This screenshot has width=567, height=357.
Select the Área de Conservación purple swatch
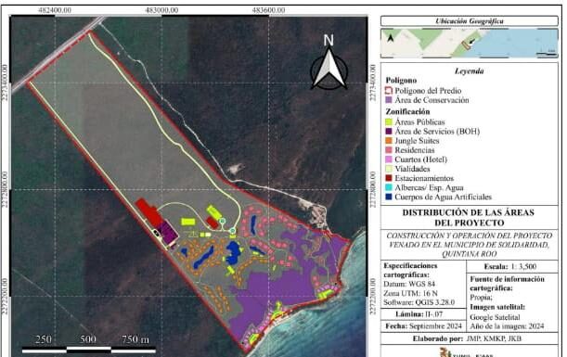point(389,100)
